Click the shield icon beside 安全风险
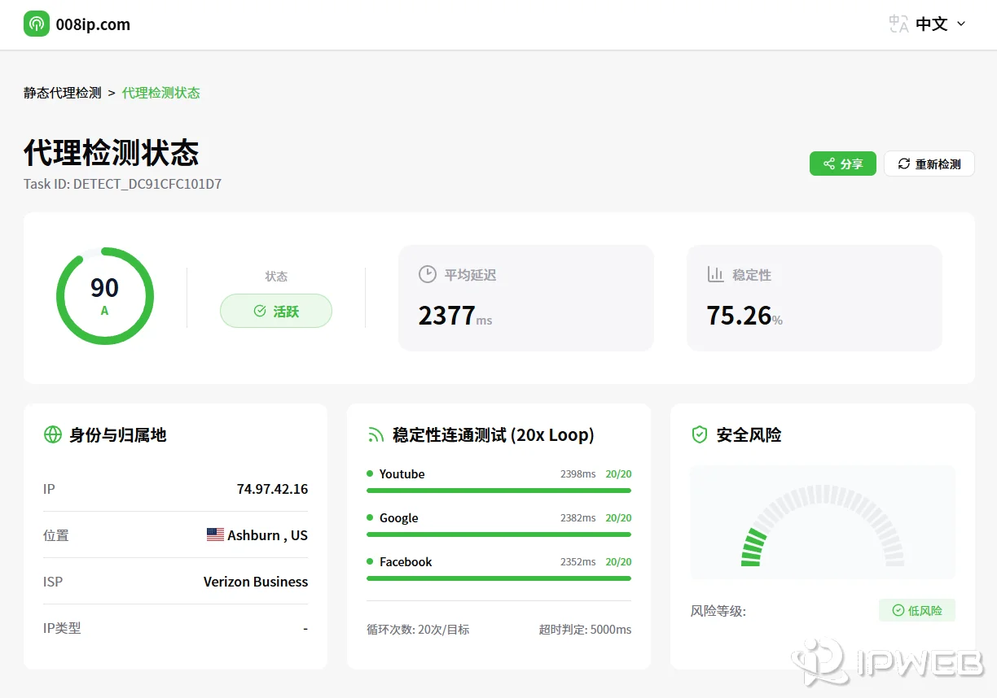Image resolution: width=997 pixels, height=698 pixels. coord(699,434)
